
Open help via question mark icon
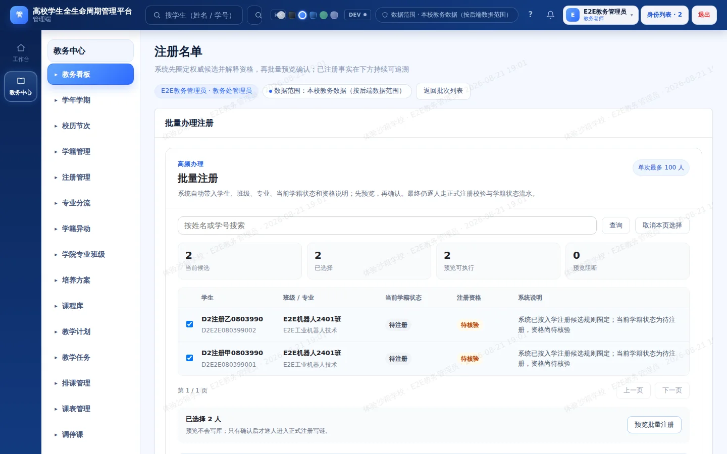coord(530,15)
